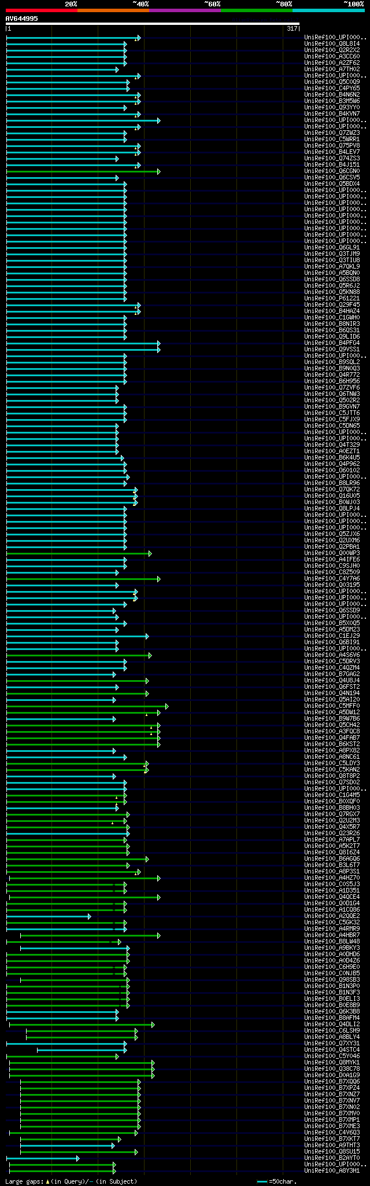Select hit label UniRef100_C5LDY3

332,763
